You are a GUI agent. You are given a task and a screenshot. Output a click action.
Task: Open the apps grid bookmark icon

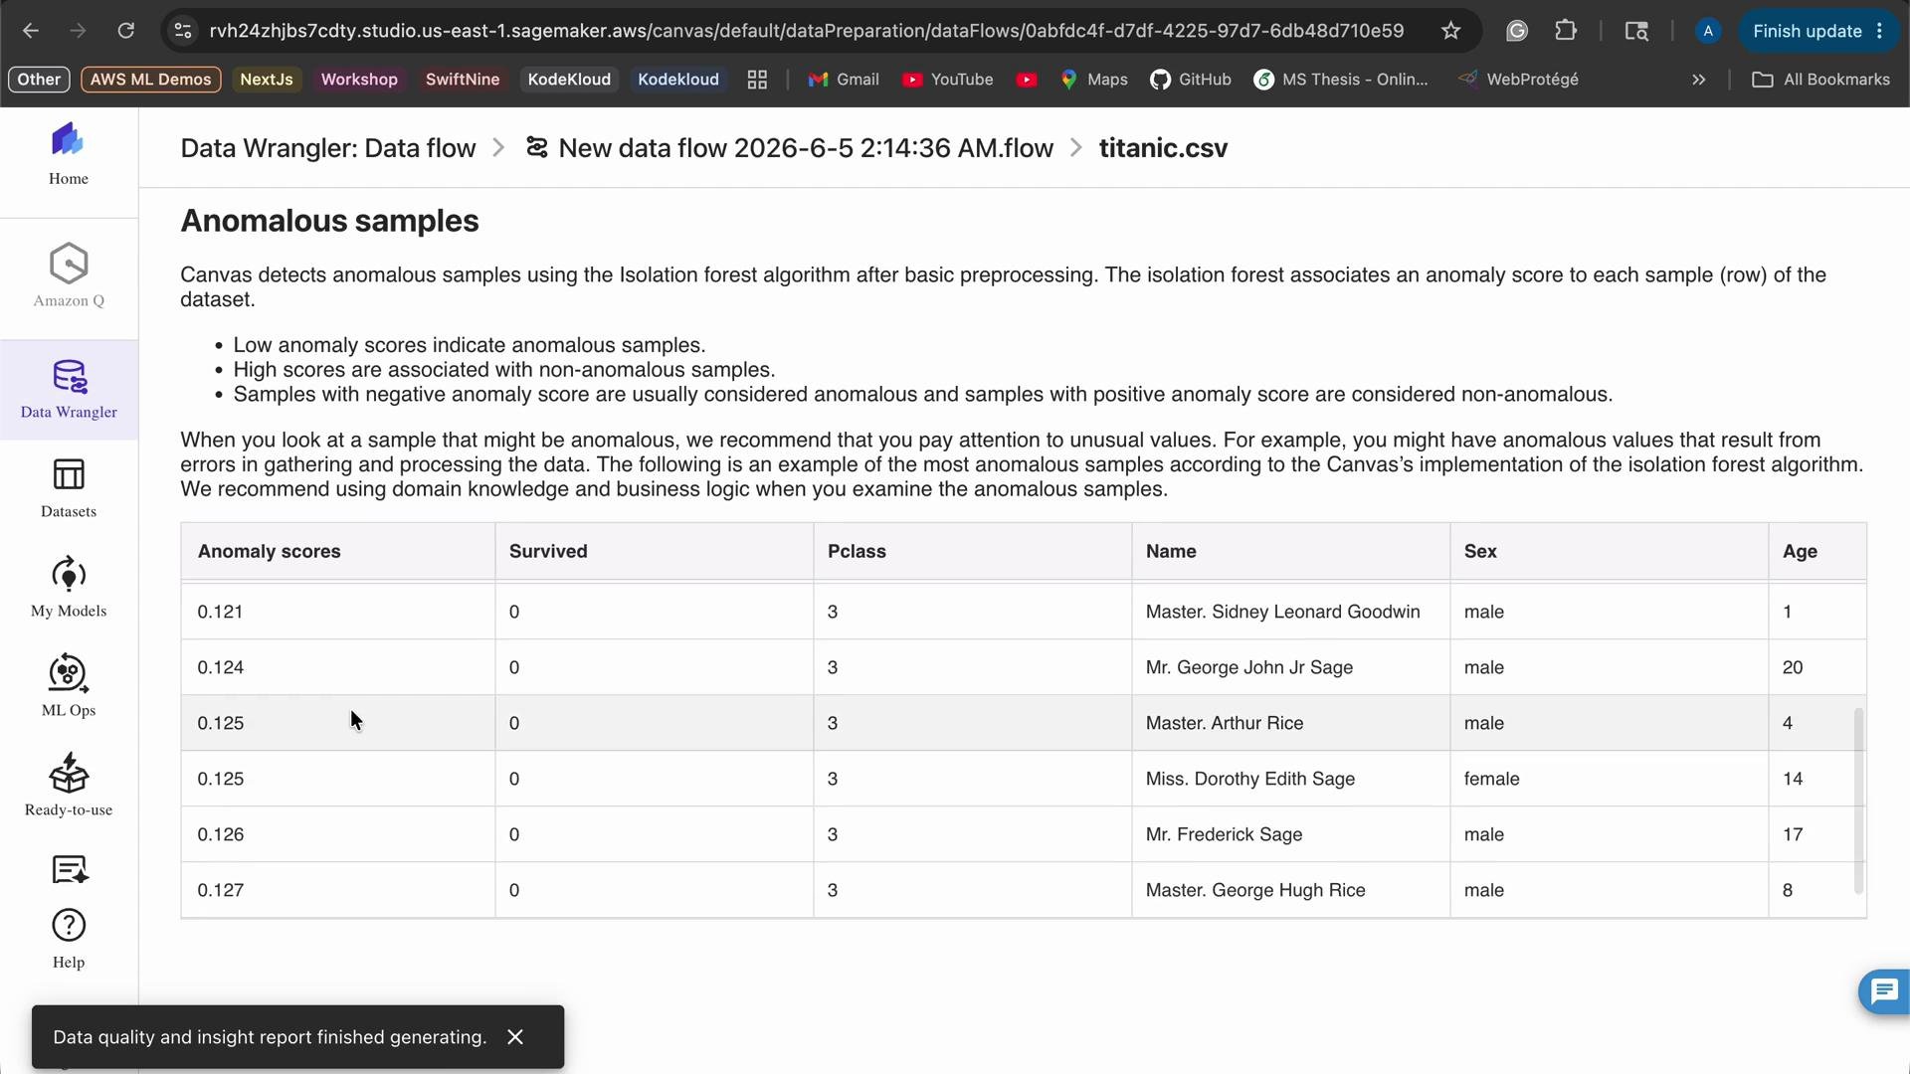coord(757,80)
